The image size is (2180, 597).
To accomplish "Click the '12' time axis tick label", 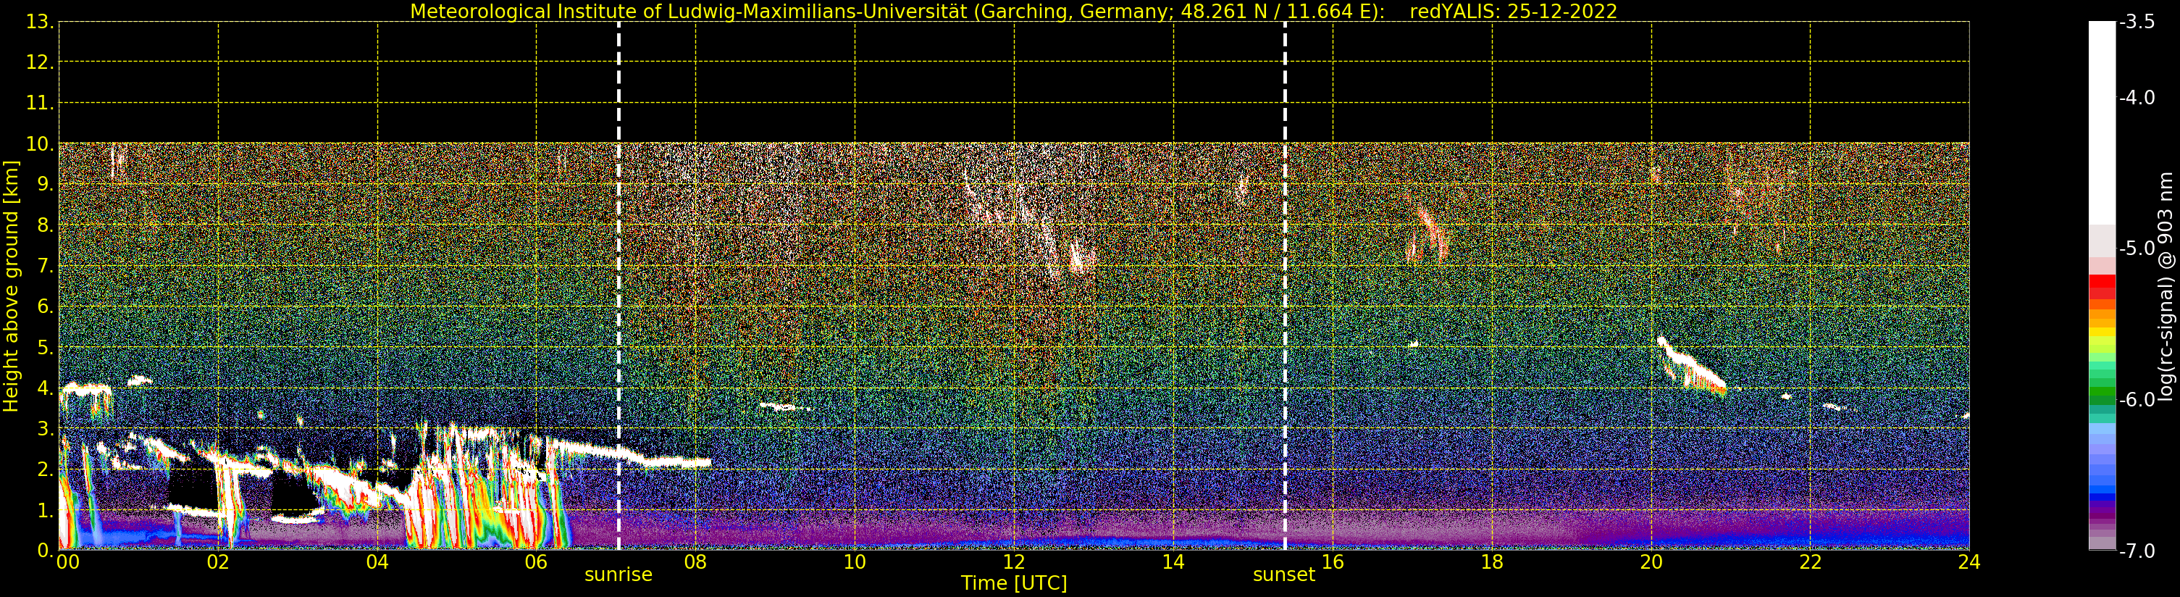I will click(1014, 562).
